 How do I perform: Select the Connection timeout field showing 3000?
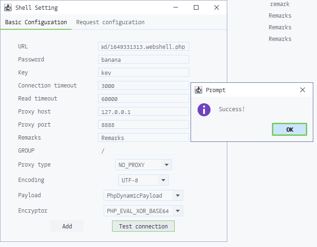click(144, 86)
